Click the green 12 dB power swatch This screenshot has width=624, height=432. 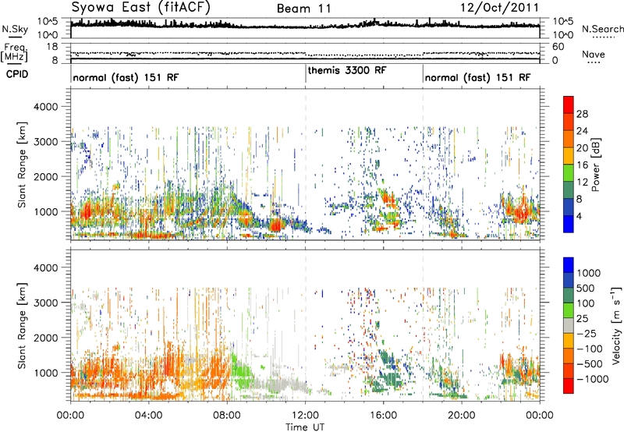(x=569, y=173)
